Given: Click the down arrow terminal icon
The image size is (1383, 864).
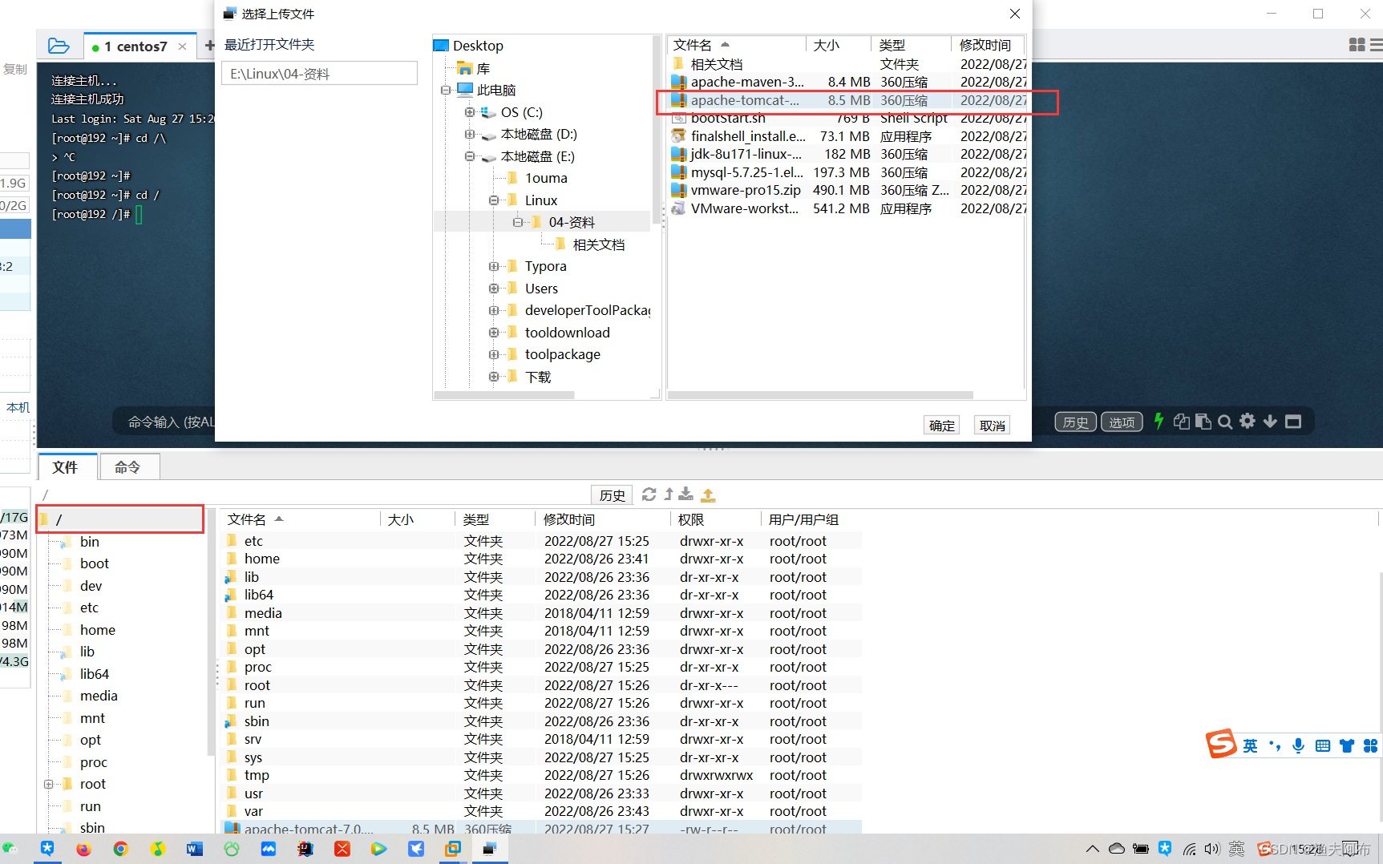Looking at the screenshot, I should pyautogui.click(x=1270, y=421).
